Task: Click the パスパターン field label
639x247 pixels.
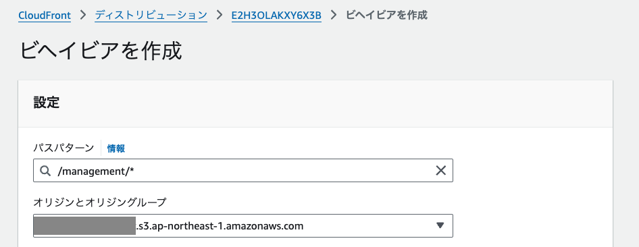Action: [63, 148]
